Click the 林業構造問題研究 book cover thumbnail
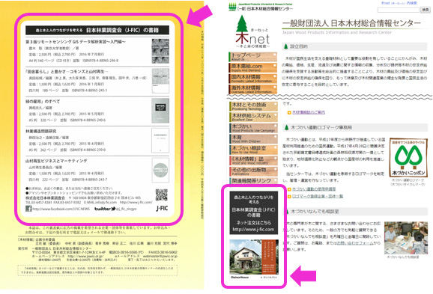The width and height of the screenshot is (433, 294). coord(160,141)
